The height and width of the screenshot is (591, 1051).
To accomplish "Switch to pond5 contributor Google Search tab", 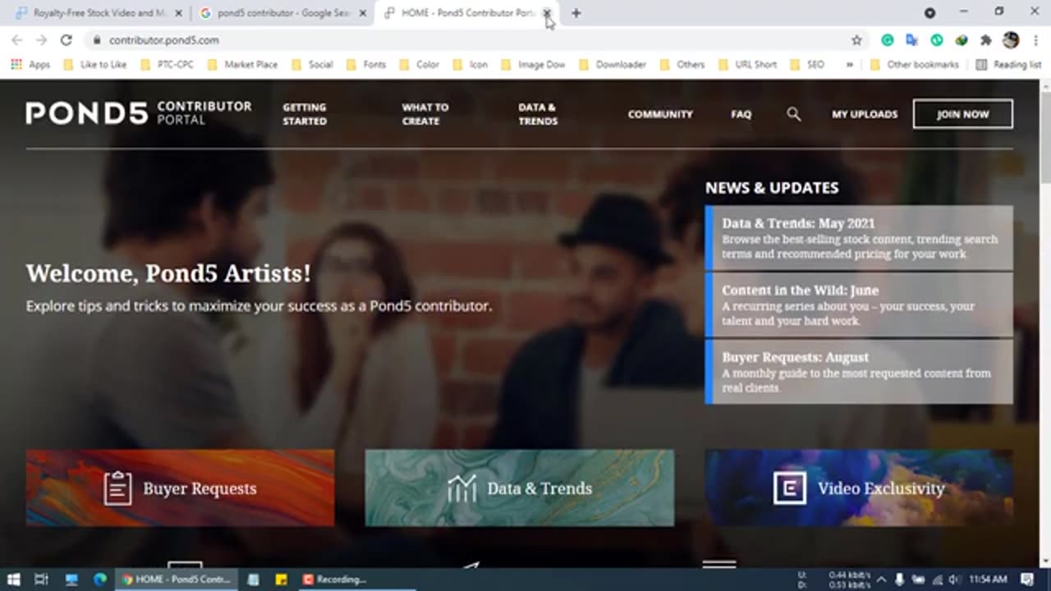I will coord(283,13).
